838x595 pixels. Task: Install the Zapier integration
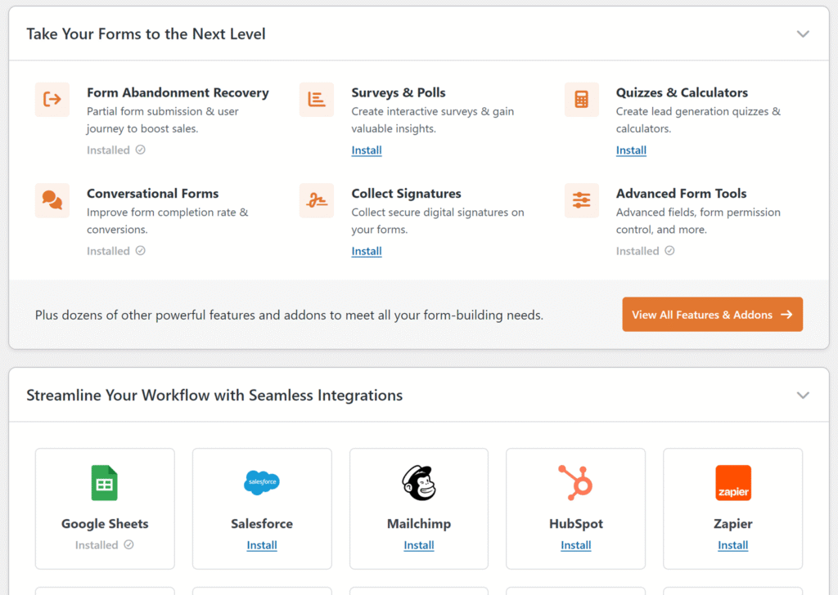pyautogui.click(x=732, y=545)
